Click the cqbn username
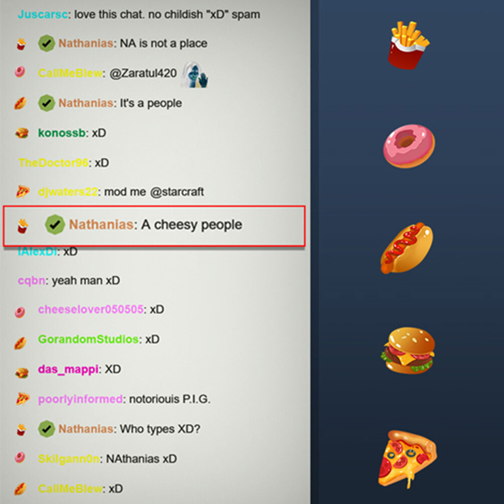This screenshot has width=504, height=504. coord(32,281)
